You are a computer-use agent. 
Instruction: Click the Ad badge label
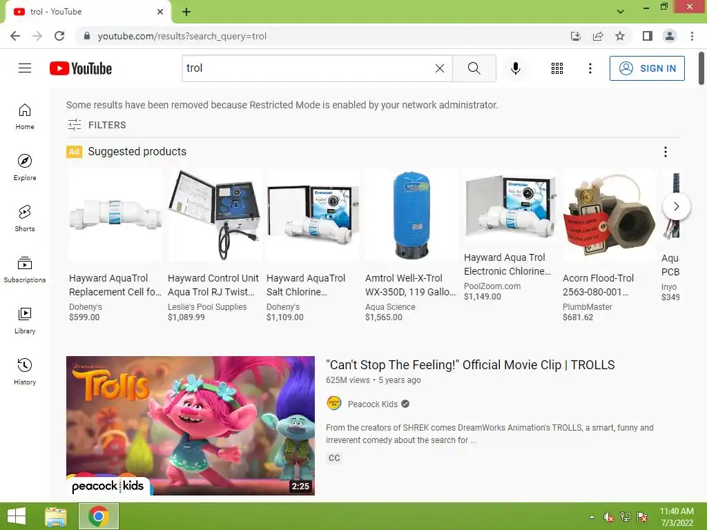(x=74, y=152)
